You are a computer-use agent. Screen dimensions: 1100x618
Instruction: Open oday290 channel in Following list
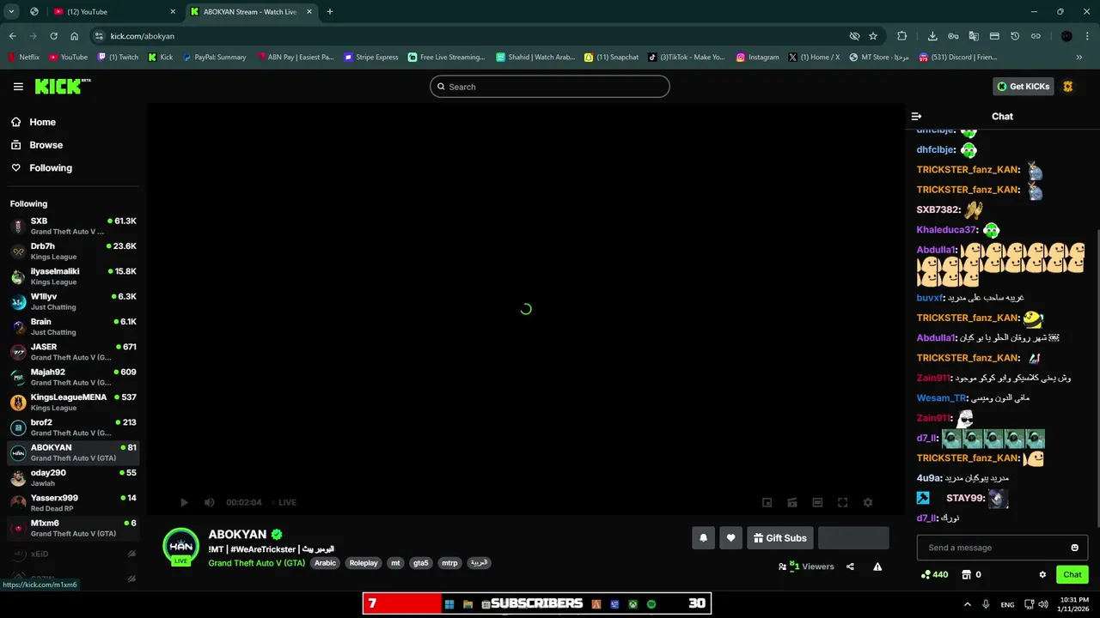tap(73, 477)
